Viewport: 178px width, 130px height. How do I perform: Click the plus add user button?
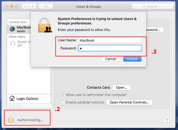click(x=10, y=106)
